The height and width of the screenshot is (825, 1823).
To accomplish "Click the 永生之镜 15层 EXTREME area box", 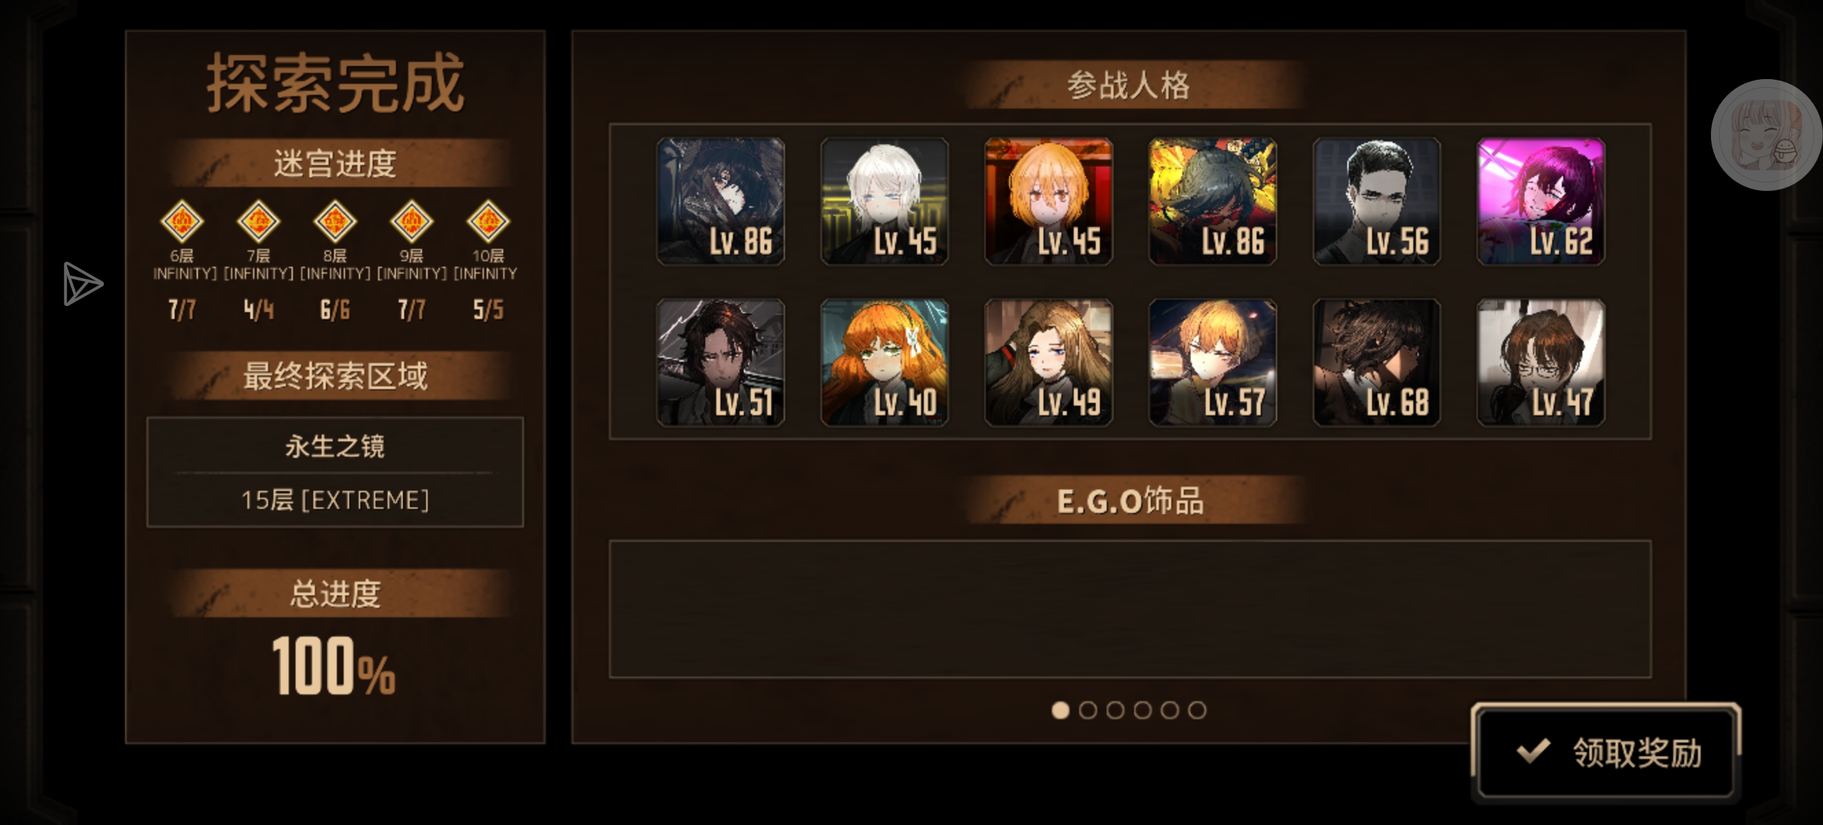I will click(x=335, y=472).
